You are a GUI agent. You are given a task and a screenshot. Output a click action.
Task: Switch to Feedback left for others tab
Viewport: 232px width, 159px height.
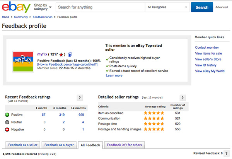[125, 145]
